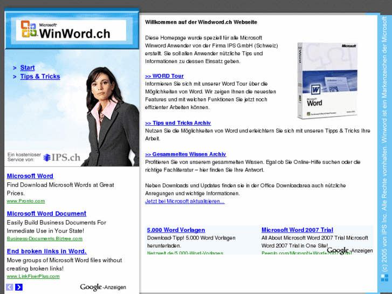The image size is (392, 294).
Task: Click the arrow marker before Start
Action: pyautogui.click(x=15, y=68)
